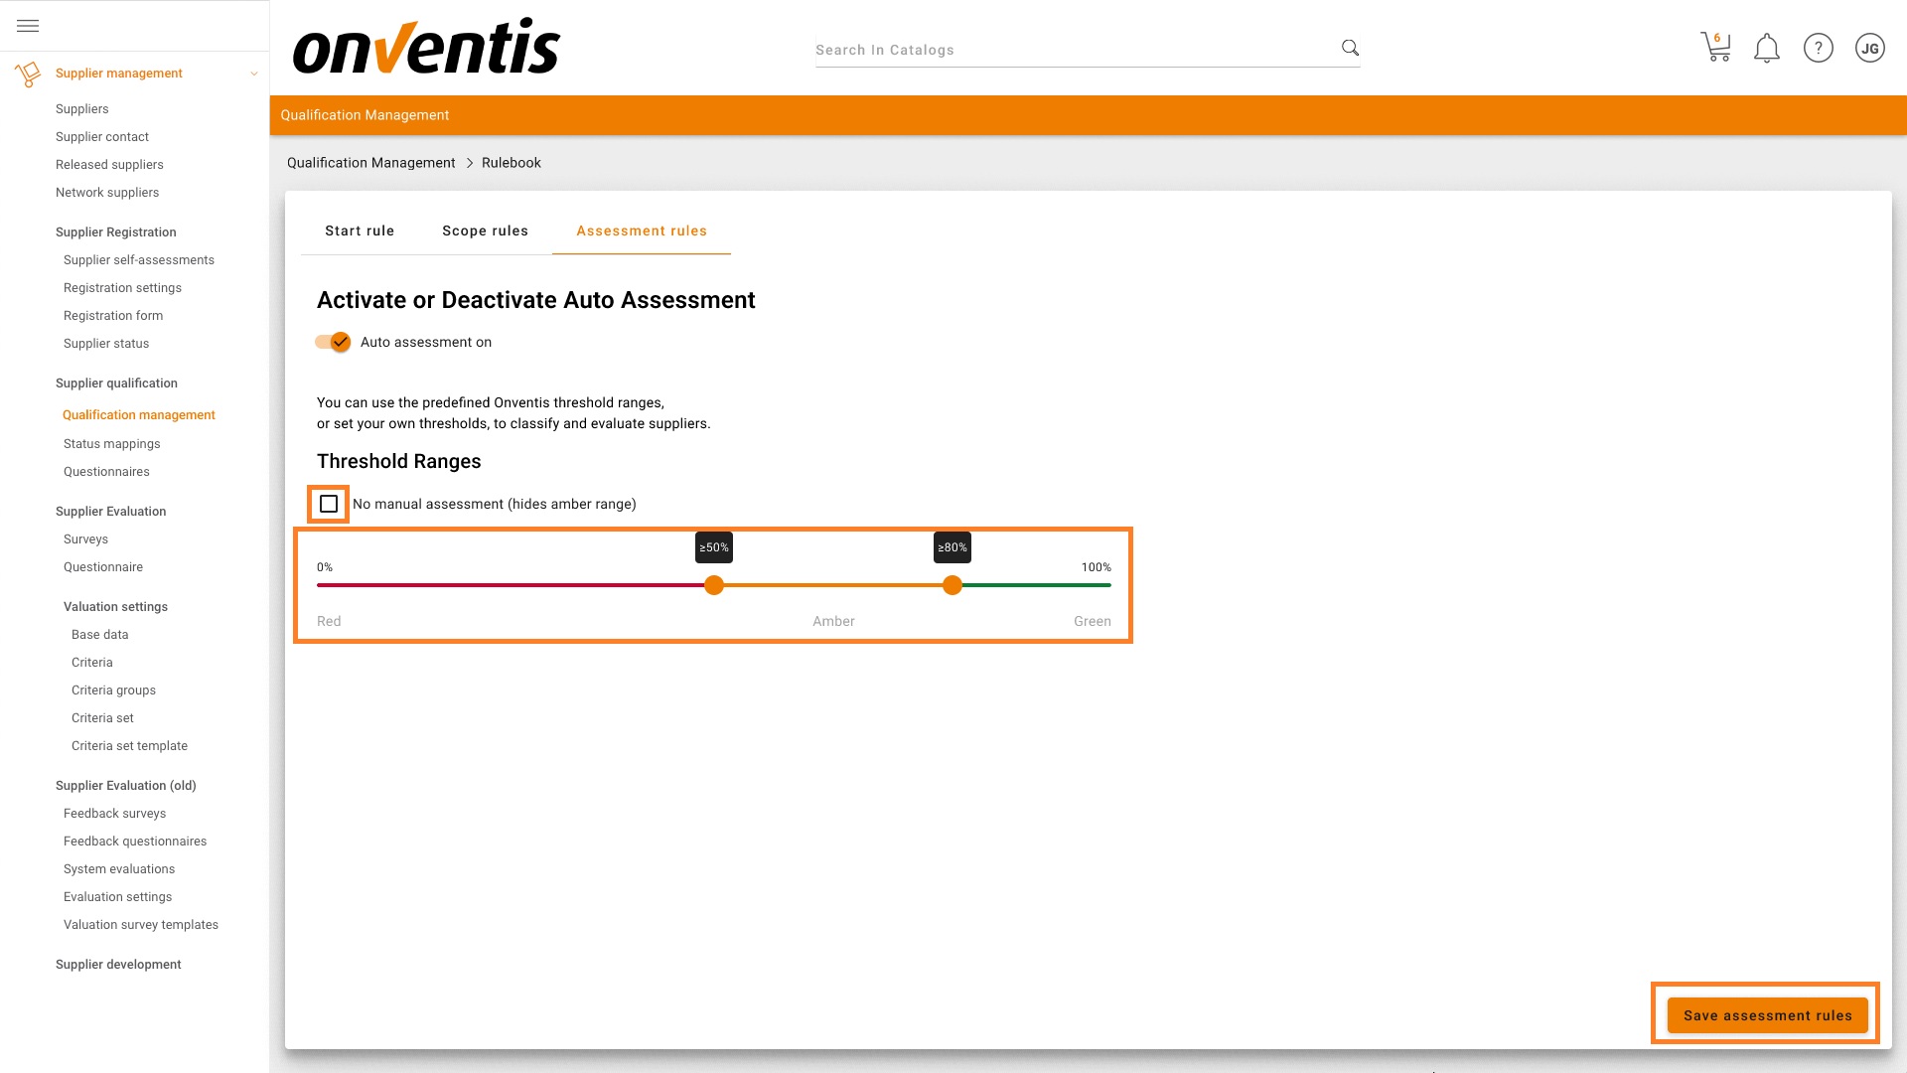Select the Assessment rules tab
The height and width of the screenshot is (1073, 1907).
(642, 230)
